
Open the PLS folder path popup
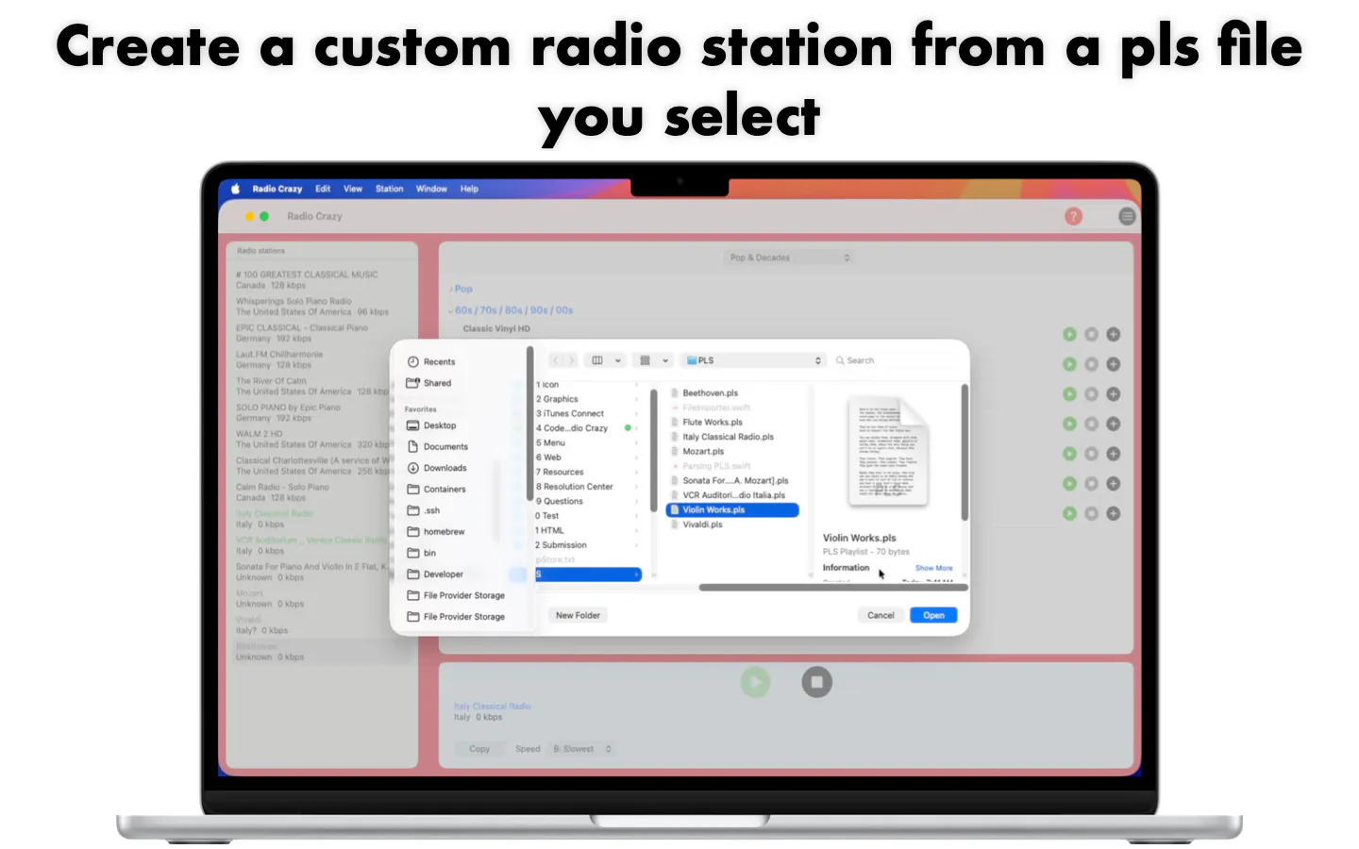754,360
